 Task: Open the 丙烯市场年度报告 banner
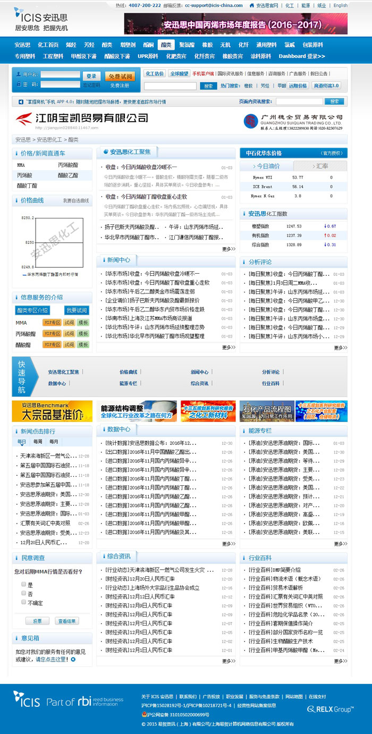[235, 24]
